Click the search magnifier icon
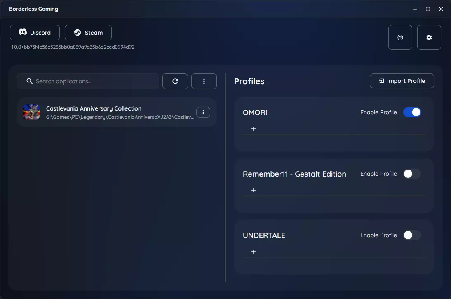 pos(29,81)
